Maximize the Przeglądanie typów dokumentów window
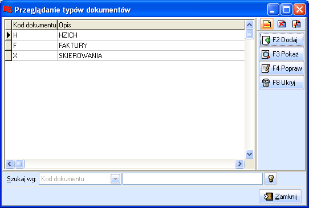309x208 pixels. coord(286,10)
